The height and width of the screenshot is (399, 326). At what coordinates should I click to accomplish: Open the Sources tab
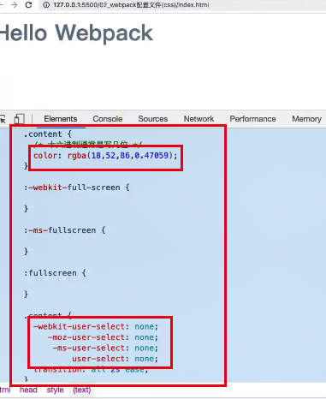tap(153, 119)
